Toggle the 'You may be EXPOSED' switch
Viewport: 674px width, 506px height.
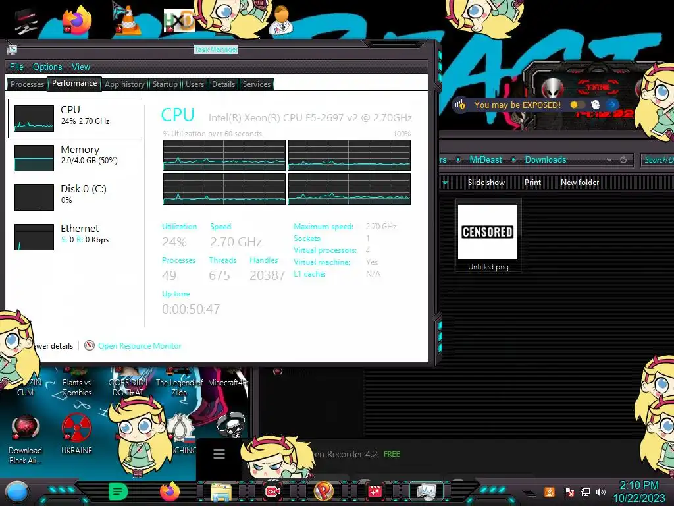coord(577,105)
